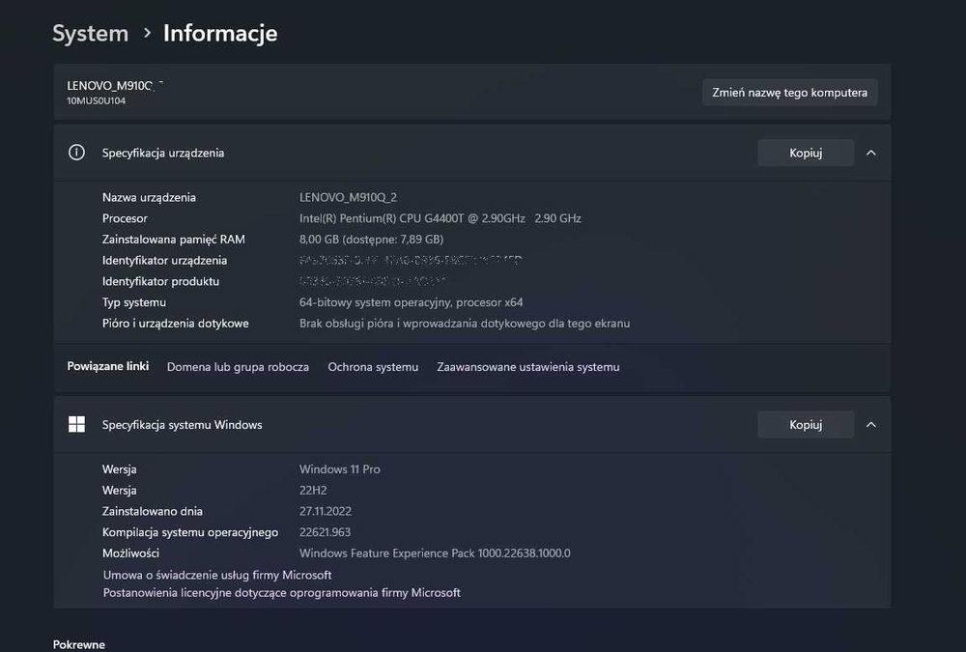This screenshot has width=966, height=652.
Task: Click the Informacje breadcrumb title
Action: [220, 33]
